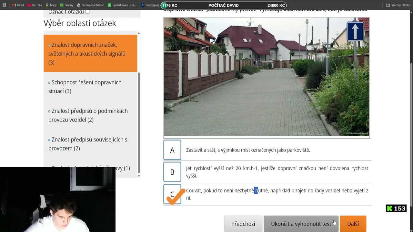
Task: Open the Zaznamenat telefon bookmark
Action: (x=90, y=5)
